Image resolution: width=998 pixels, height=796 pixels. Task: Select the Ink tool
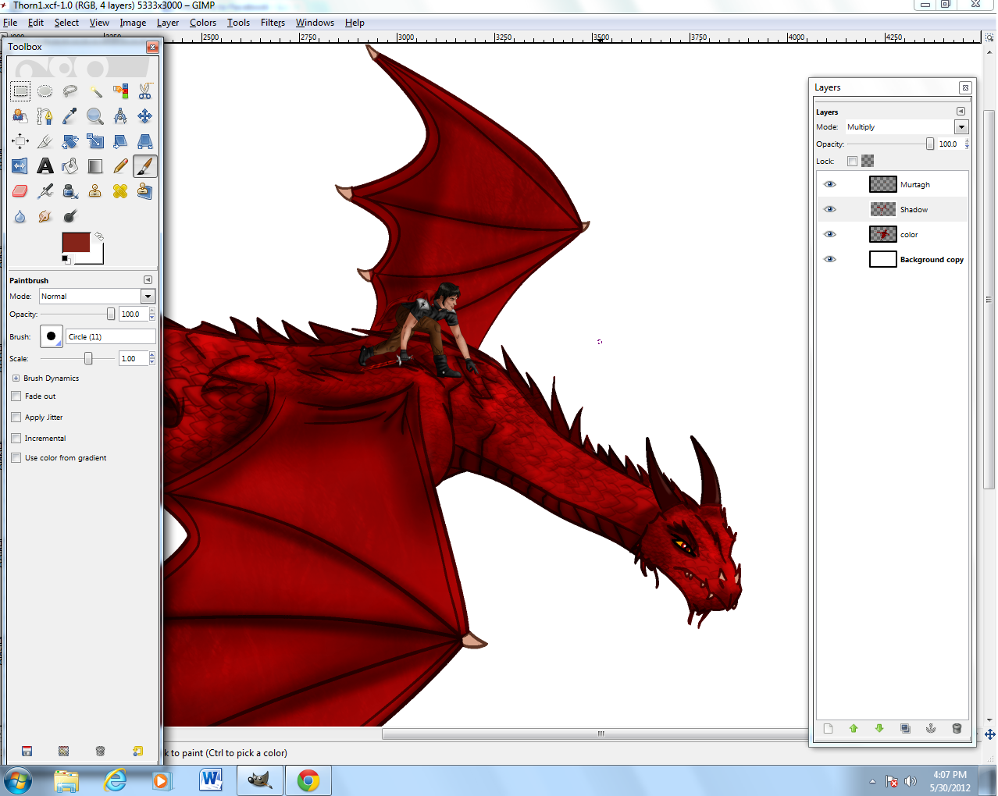[x=70, y=191]
